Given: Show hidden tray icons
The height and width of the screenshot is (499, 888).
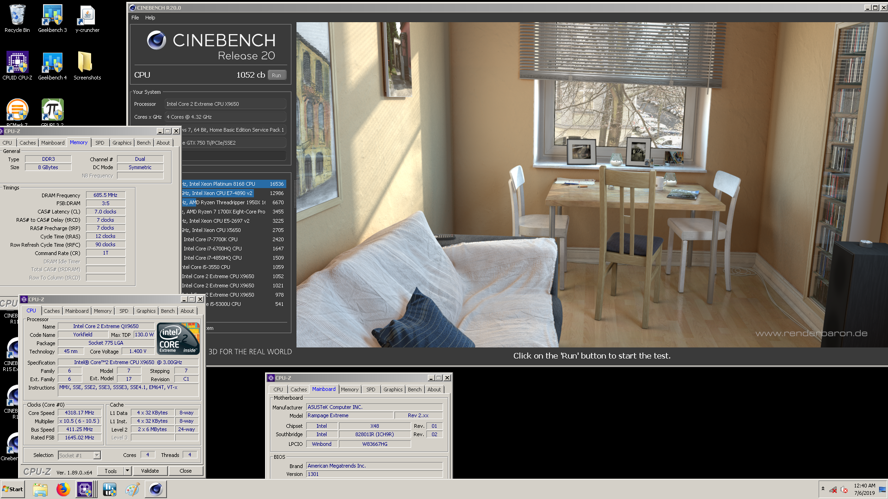Looking at the screenshot, I should coord(823,489).
